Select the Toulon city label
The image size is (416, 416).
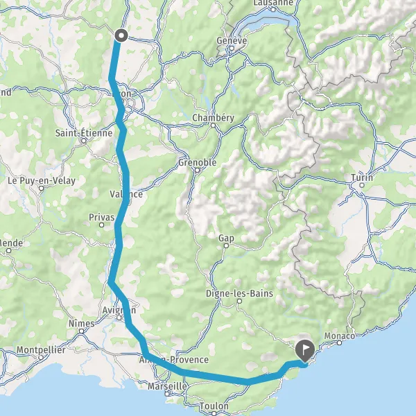click(214, 406)
